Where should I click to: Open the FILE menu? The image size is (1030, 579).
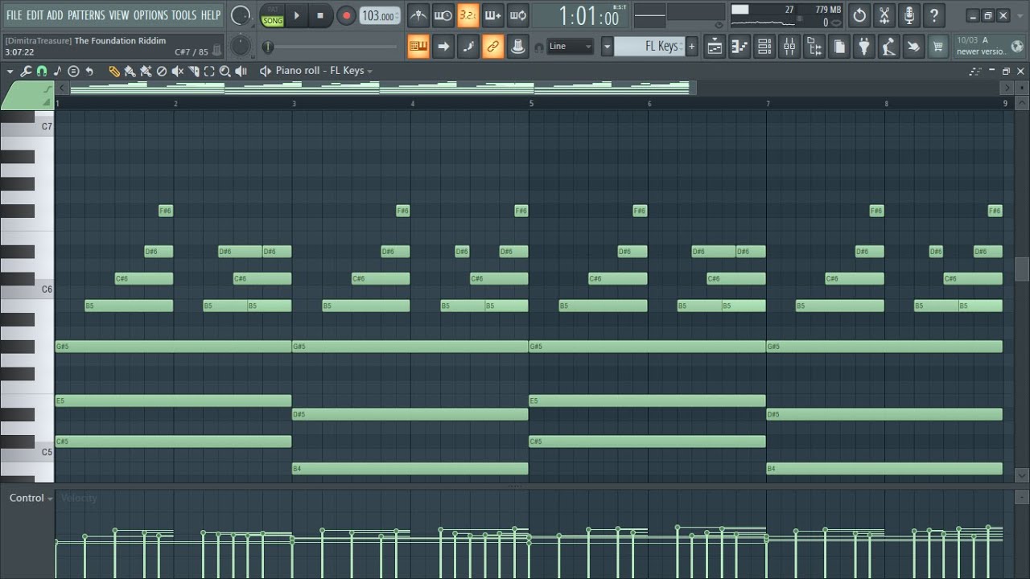pyautogui.click(x=14, y=15)
